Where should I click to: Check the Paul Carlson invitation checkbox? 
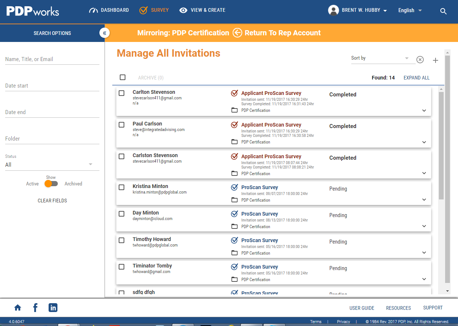point(121,125)
